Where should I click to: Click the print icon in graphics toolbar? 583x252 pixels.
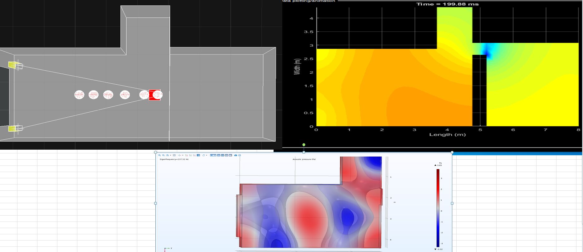[x=240, y=155]
